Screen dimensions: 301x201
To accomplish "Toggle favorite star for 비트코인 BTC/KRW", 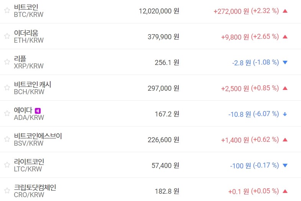I will point(7,11).
